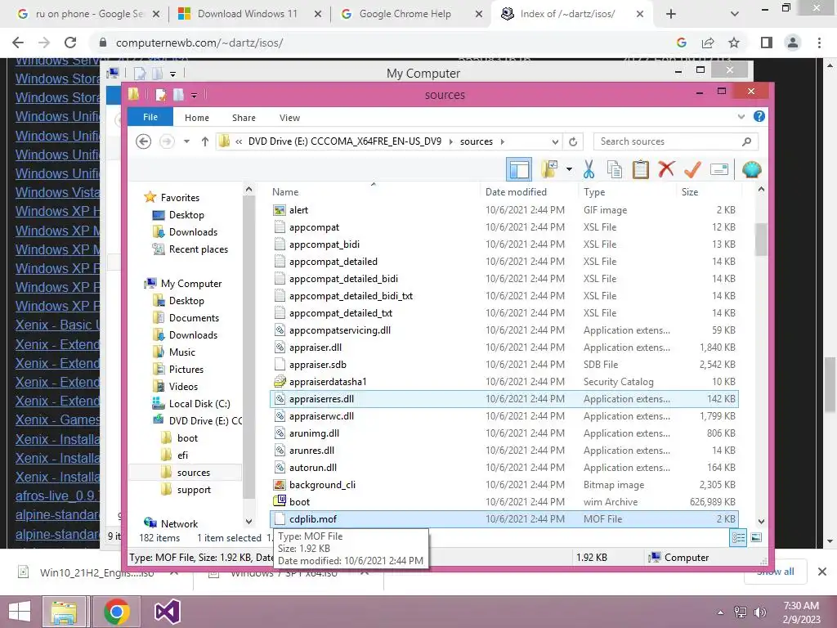Open the Home ribbon tab
The height and width of the screenshot is (628, 837).
pyautogui.click(x=196, y=118)
